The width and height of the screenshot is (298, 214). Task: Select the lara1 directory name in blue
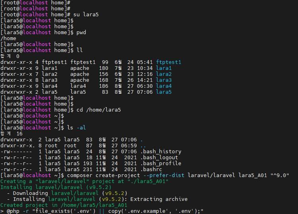tap(164, 68)
